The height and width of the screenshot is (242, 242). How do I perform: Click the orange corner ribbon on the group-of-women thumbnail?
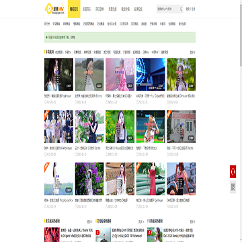click(x=47, y=112)
